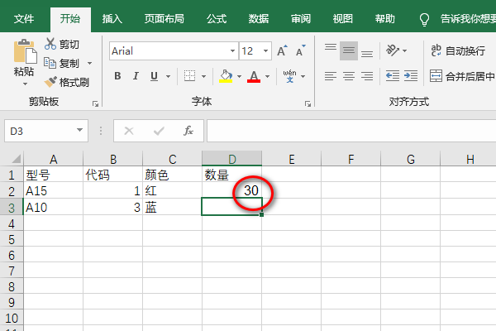496x331 pixels.
Task: Select the Format Painter brush
Action: (x=50, y=82)
